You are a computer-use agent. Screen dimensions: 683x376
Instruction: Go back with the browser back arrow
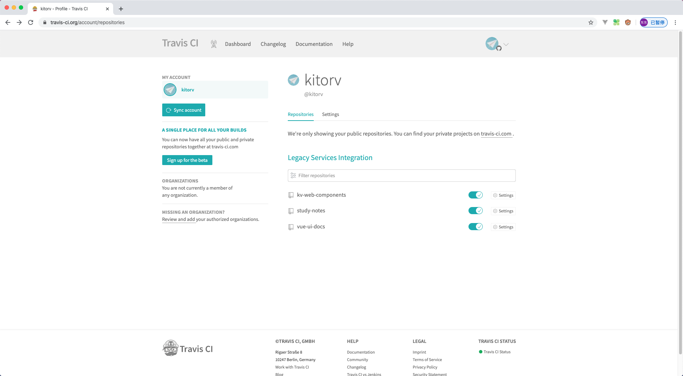coord(8,22)
